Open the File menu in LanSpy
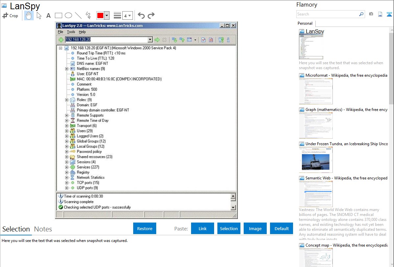Viewport: 394px width, 267px height. 61,32
